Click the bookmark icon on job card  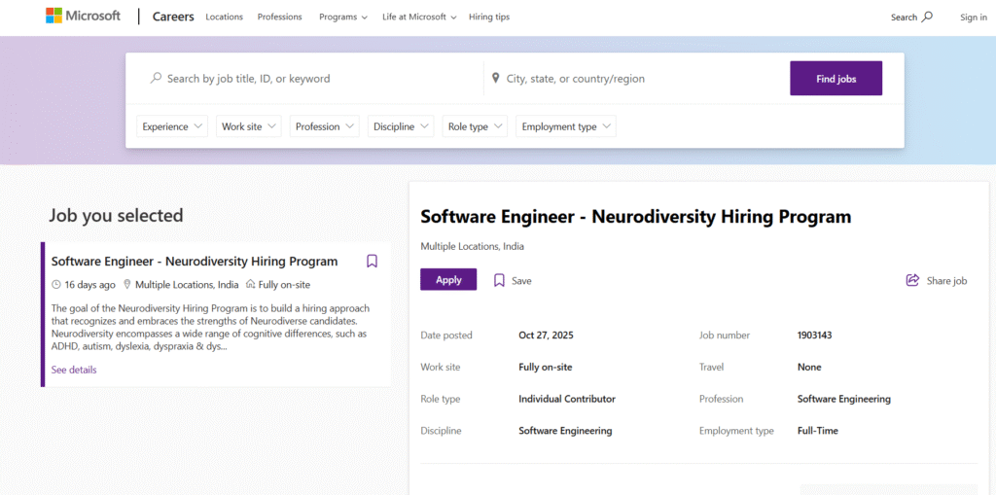(372, 261)
